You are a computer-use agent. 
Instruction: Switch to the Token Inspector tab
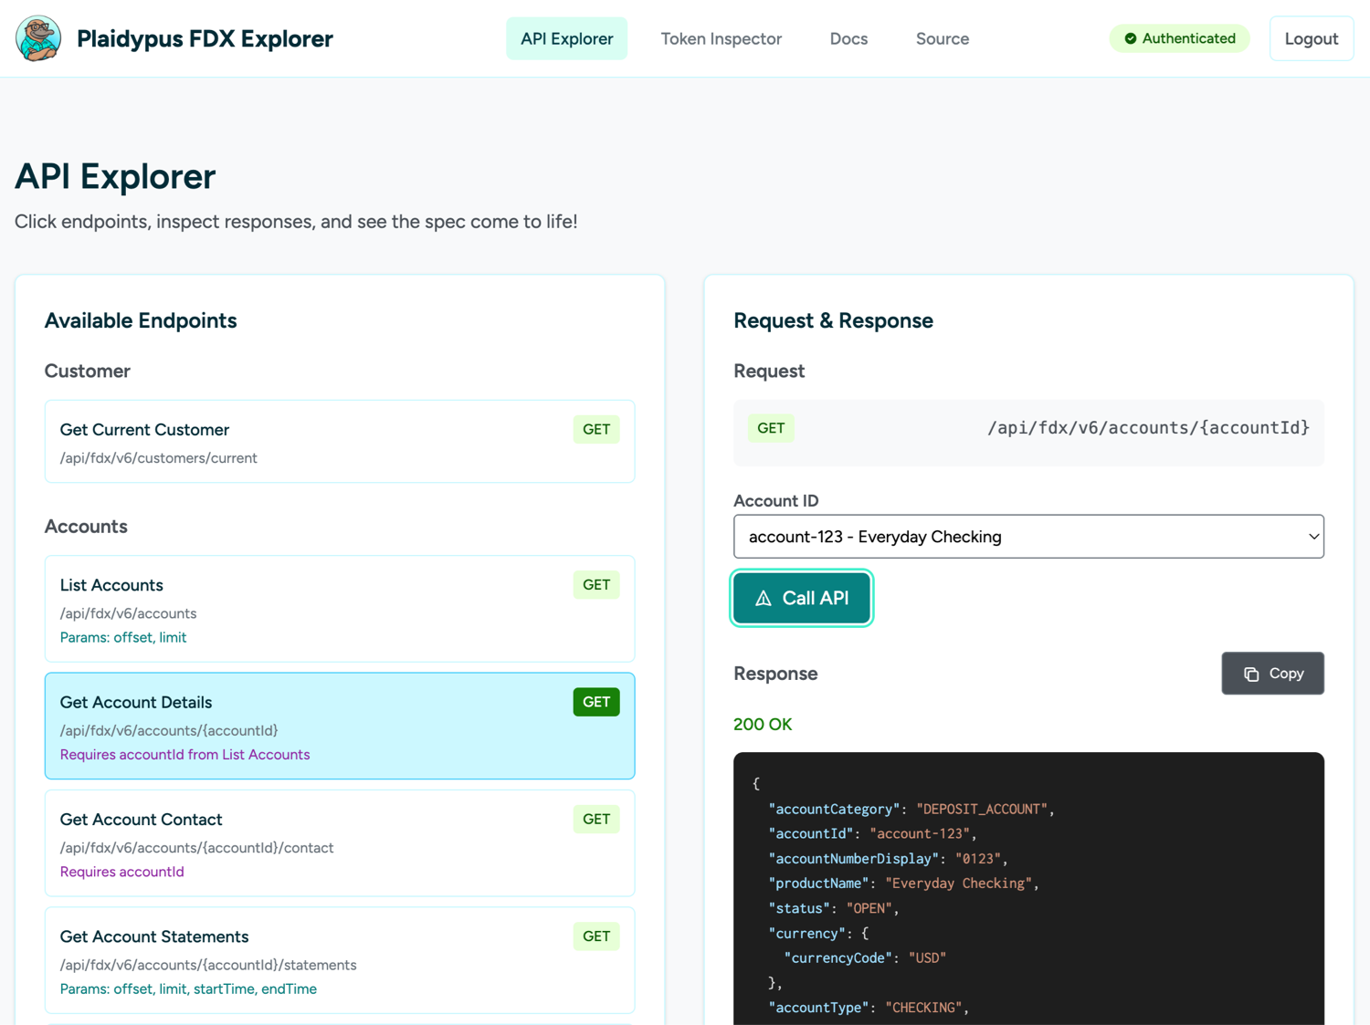pos(722,38)
